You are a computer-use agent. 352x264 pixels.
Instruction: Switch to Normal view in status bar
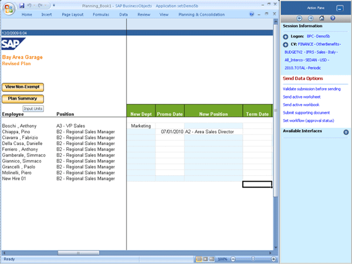[x=199, y=259]
